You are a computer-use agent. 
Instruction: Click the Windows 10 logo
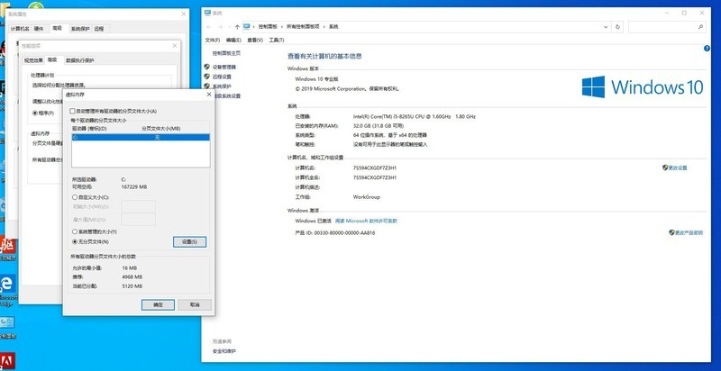click(643, 86)
